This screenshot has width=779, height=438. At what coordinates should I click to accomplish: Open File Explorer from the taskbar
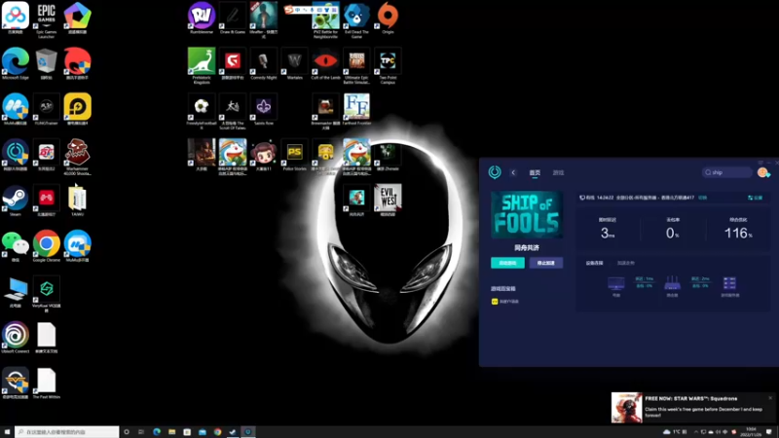click(172, 432)
